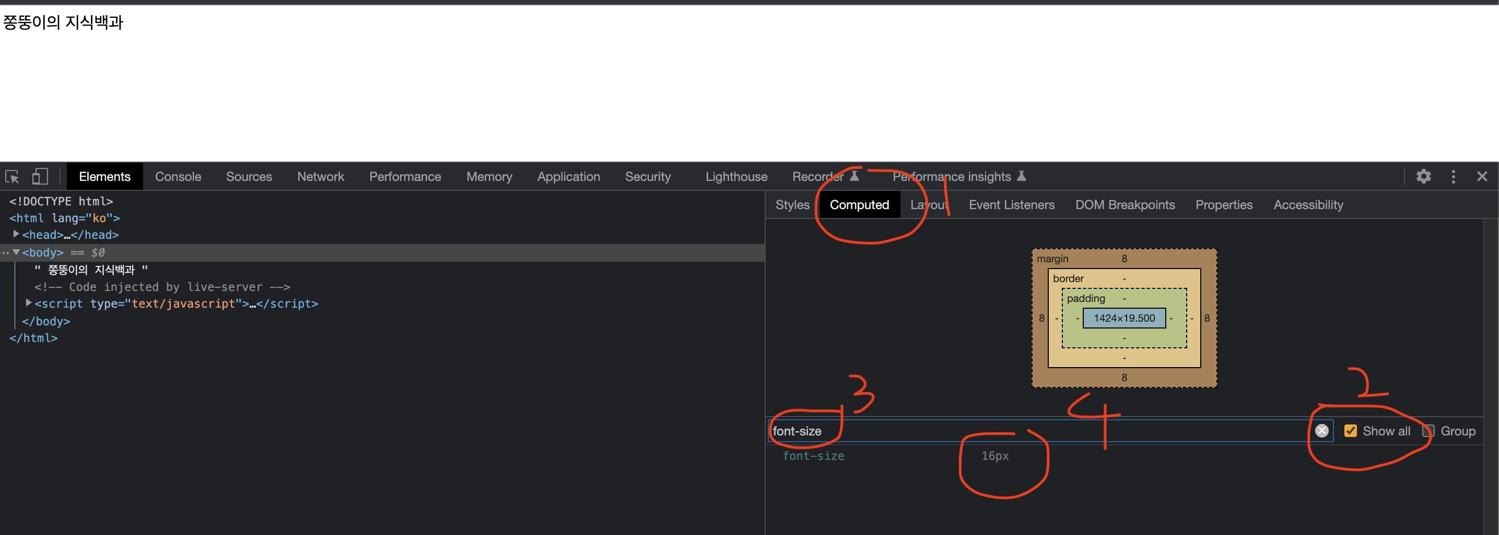Select the font-size computed property row
This screenshot has height=535, width=1499.
click(x=1123, y=455)
